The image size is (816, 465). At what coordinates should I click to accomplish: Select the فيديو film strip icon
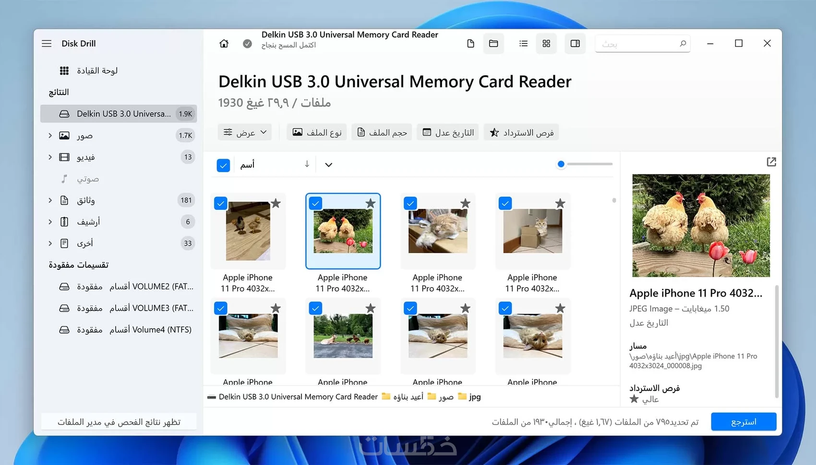[x=64, y=157]
